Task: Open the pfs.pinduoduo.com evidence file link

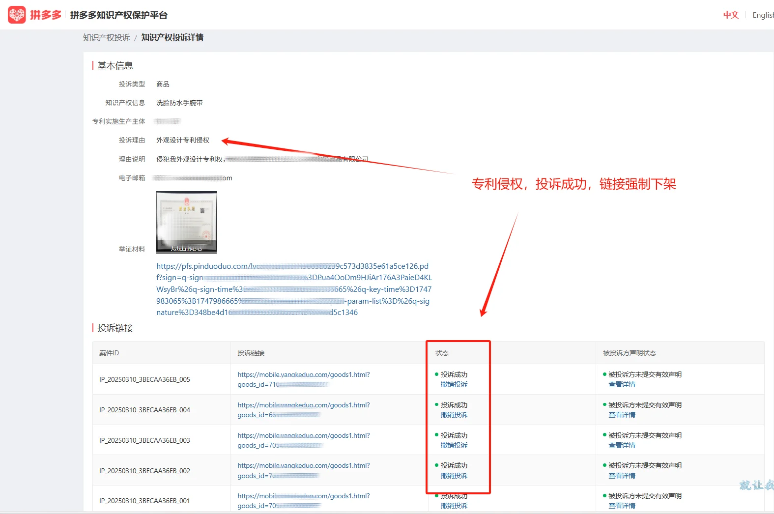Action: tap(294, 289)
